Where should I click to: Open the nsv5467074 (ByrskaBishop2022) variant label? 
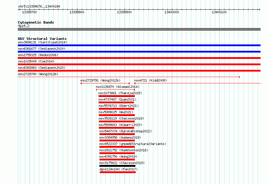point(125,131)
